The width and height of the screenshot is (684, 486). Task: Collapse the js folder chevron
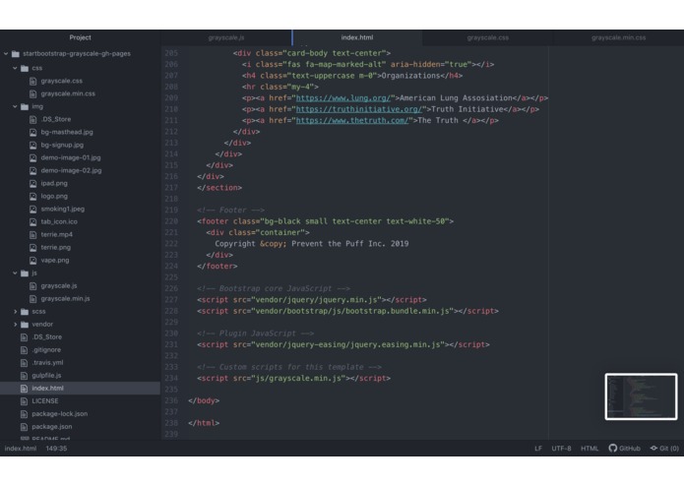point(15,273)
